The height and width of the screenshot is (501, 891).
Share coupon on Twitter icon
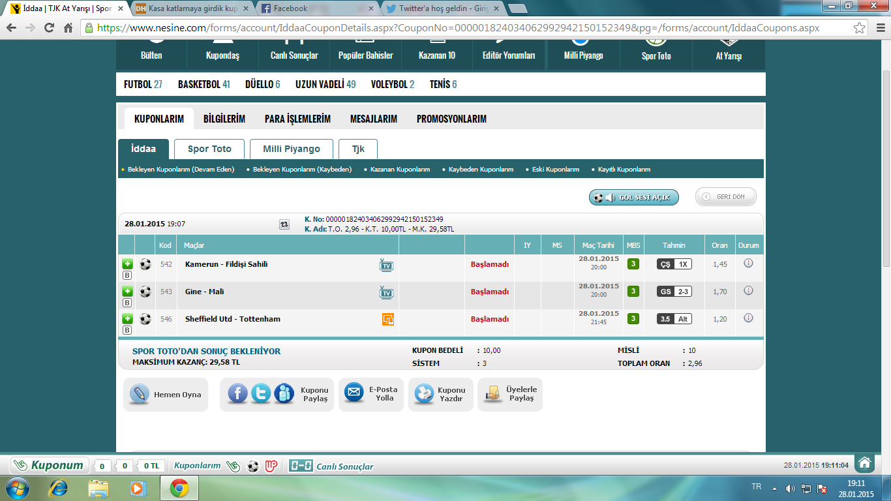[261, 393]
